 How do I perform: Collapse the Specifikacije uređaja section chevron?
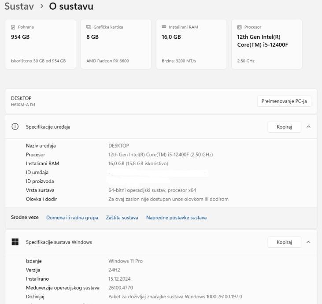(308, 127)
